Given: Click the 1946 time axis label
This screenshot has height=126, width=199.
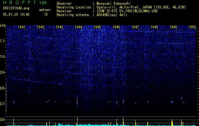Looking at the screenshot, I should [x=116, y=27].
